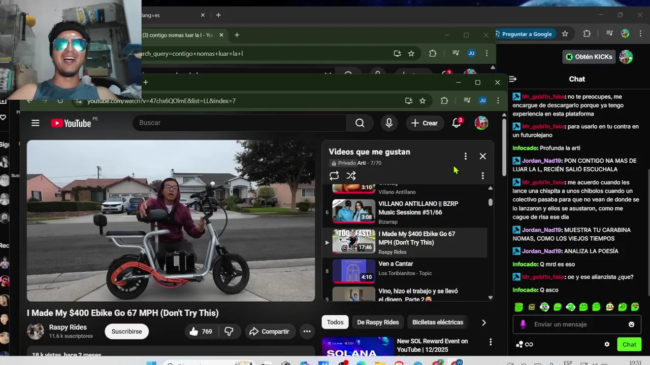Collapse the Kick chat panel
650x365 pixels.
click(513, 79)
